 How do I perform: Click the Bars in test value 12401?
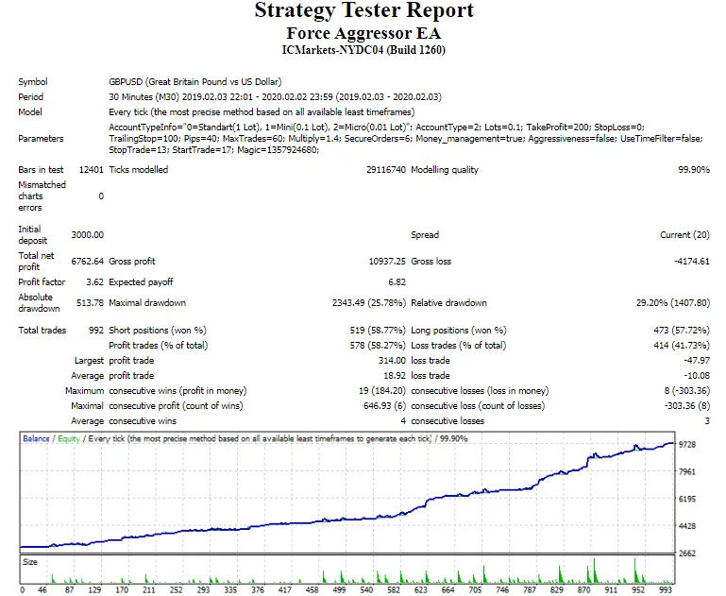[91, 170]
